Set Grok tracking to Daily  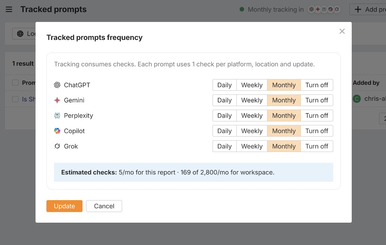tap(225, 146)
